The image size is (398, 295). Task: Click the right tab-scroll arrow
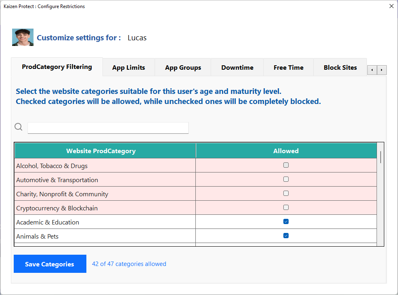click(382, 70)
